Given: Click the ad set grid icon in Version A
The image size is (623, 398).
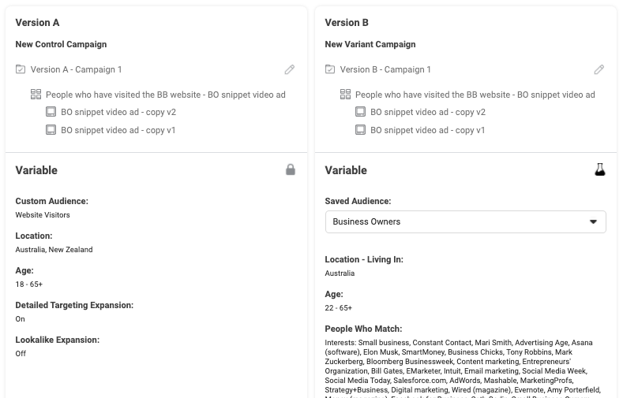Looking at the screenshot, I should [x=36, y=95].
